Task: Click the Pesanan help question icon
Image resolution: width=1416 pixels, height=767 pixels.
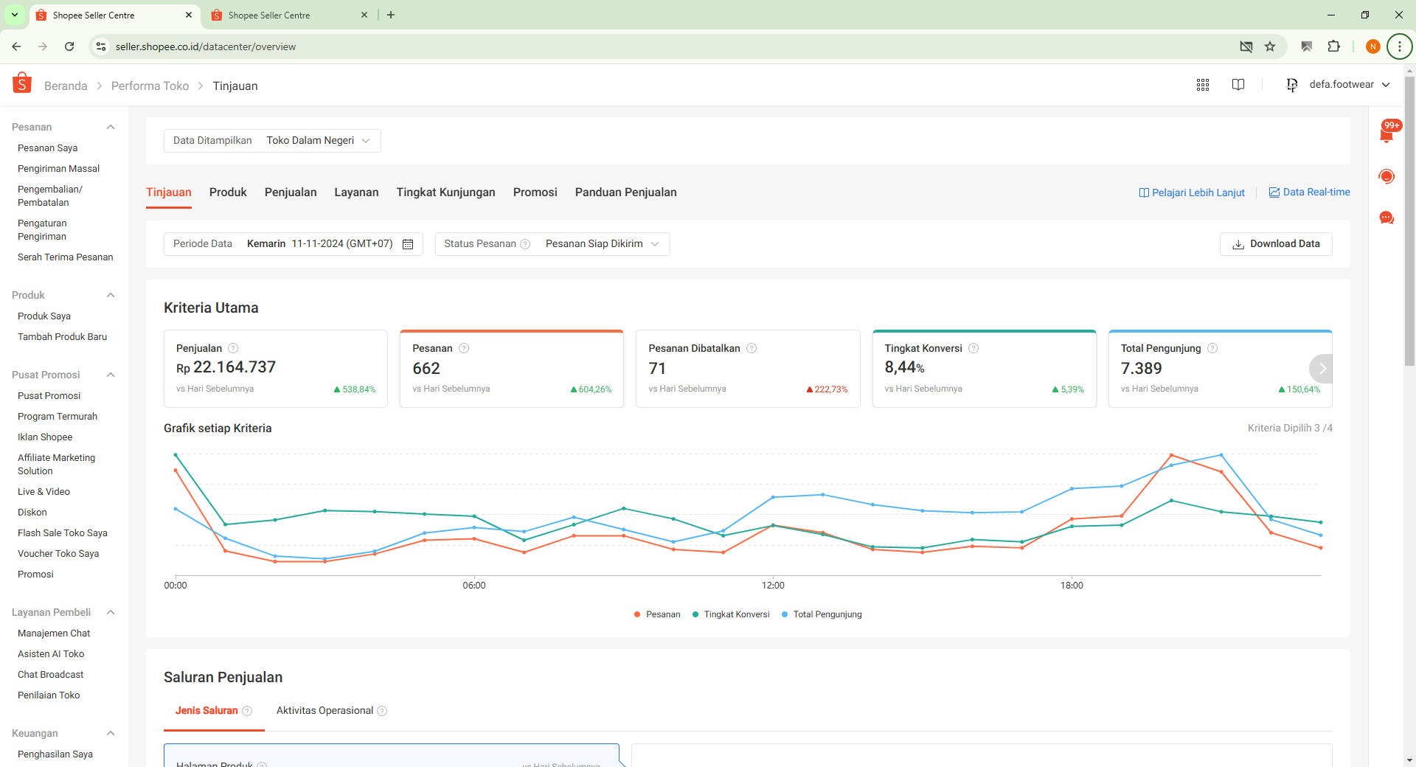Action: pyautogui.click(x=464, y=348)
